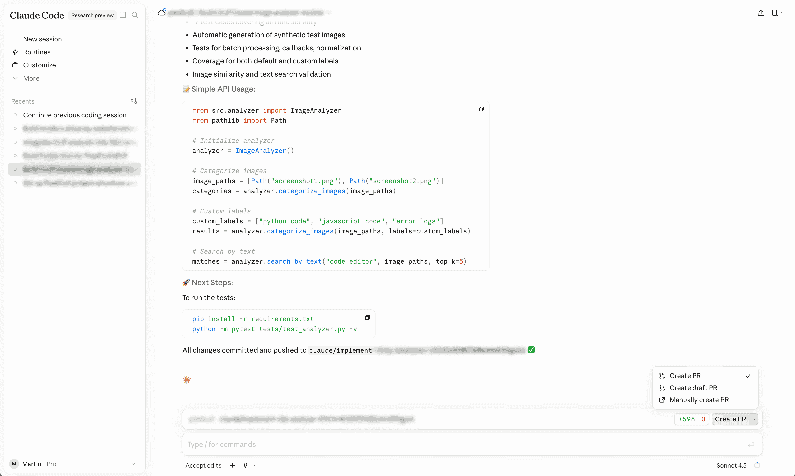
Task: Click the cloud session icon in header
Action: [x=162, y=12]
